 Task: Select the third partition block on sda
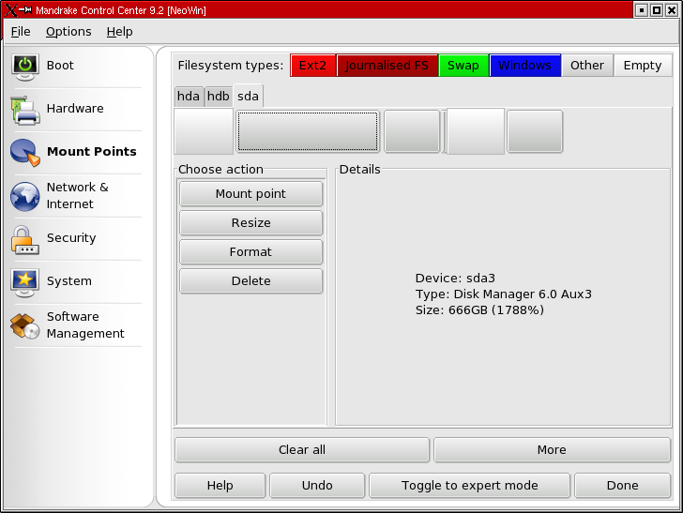click(x=412, y=131)
